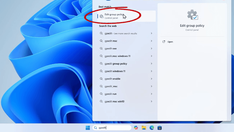Image resolution: width=234 pixels, height=132 pixels.
Task: Choose the 'gpedit windows 11' search suggestion
Action: tap(115, 71)
